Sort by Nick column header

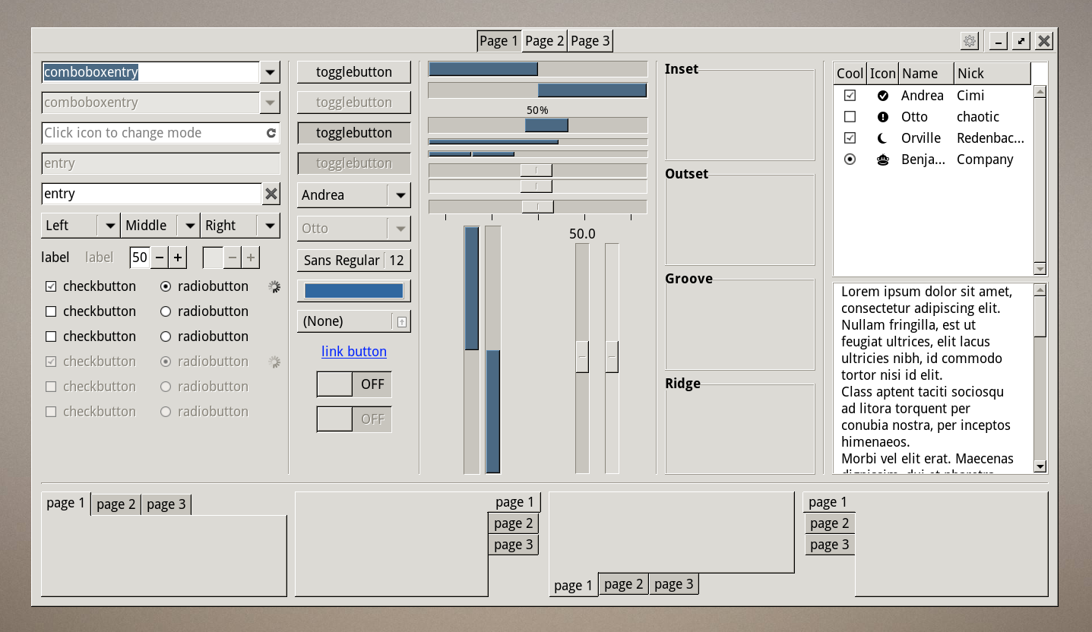[x=992, y=74]
